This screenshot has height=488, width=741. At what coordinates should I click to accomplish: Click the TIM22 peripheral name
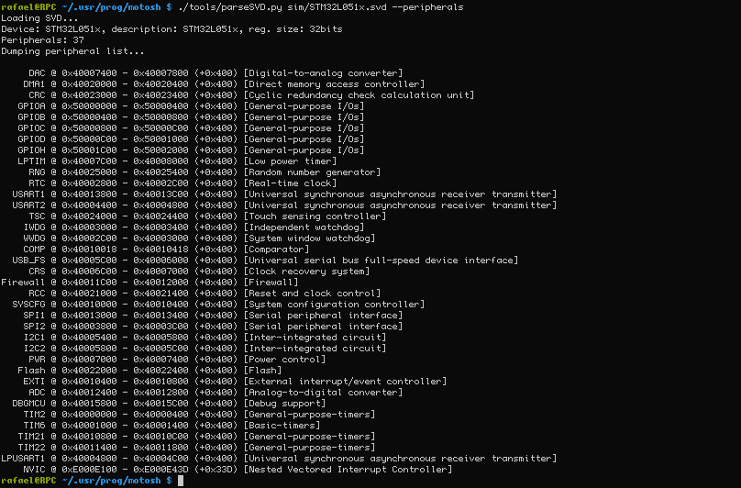point(32,447)
